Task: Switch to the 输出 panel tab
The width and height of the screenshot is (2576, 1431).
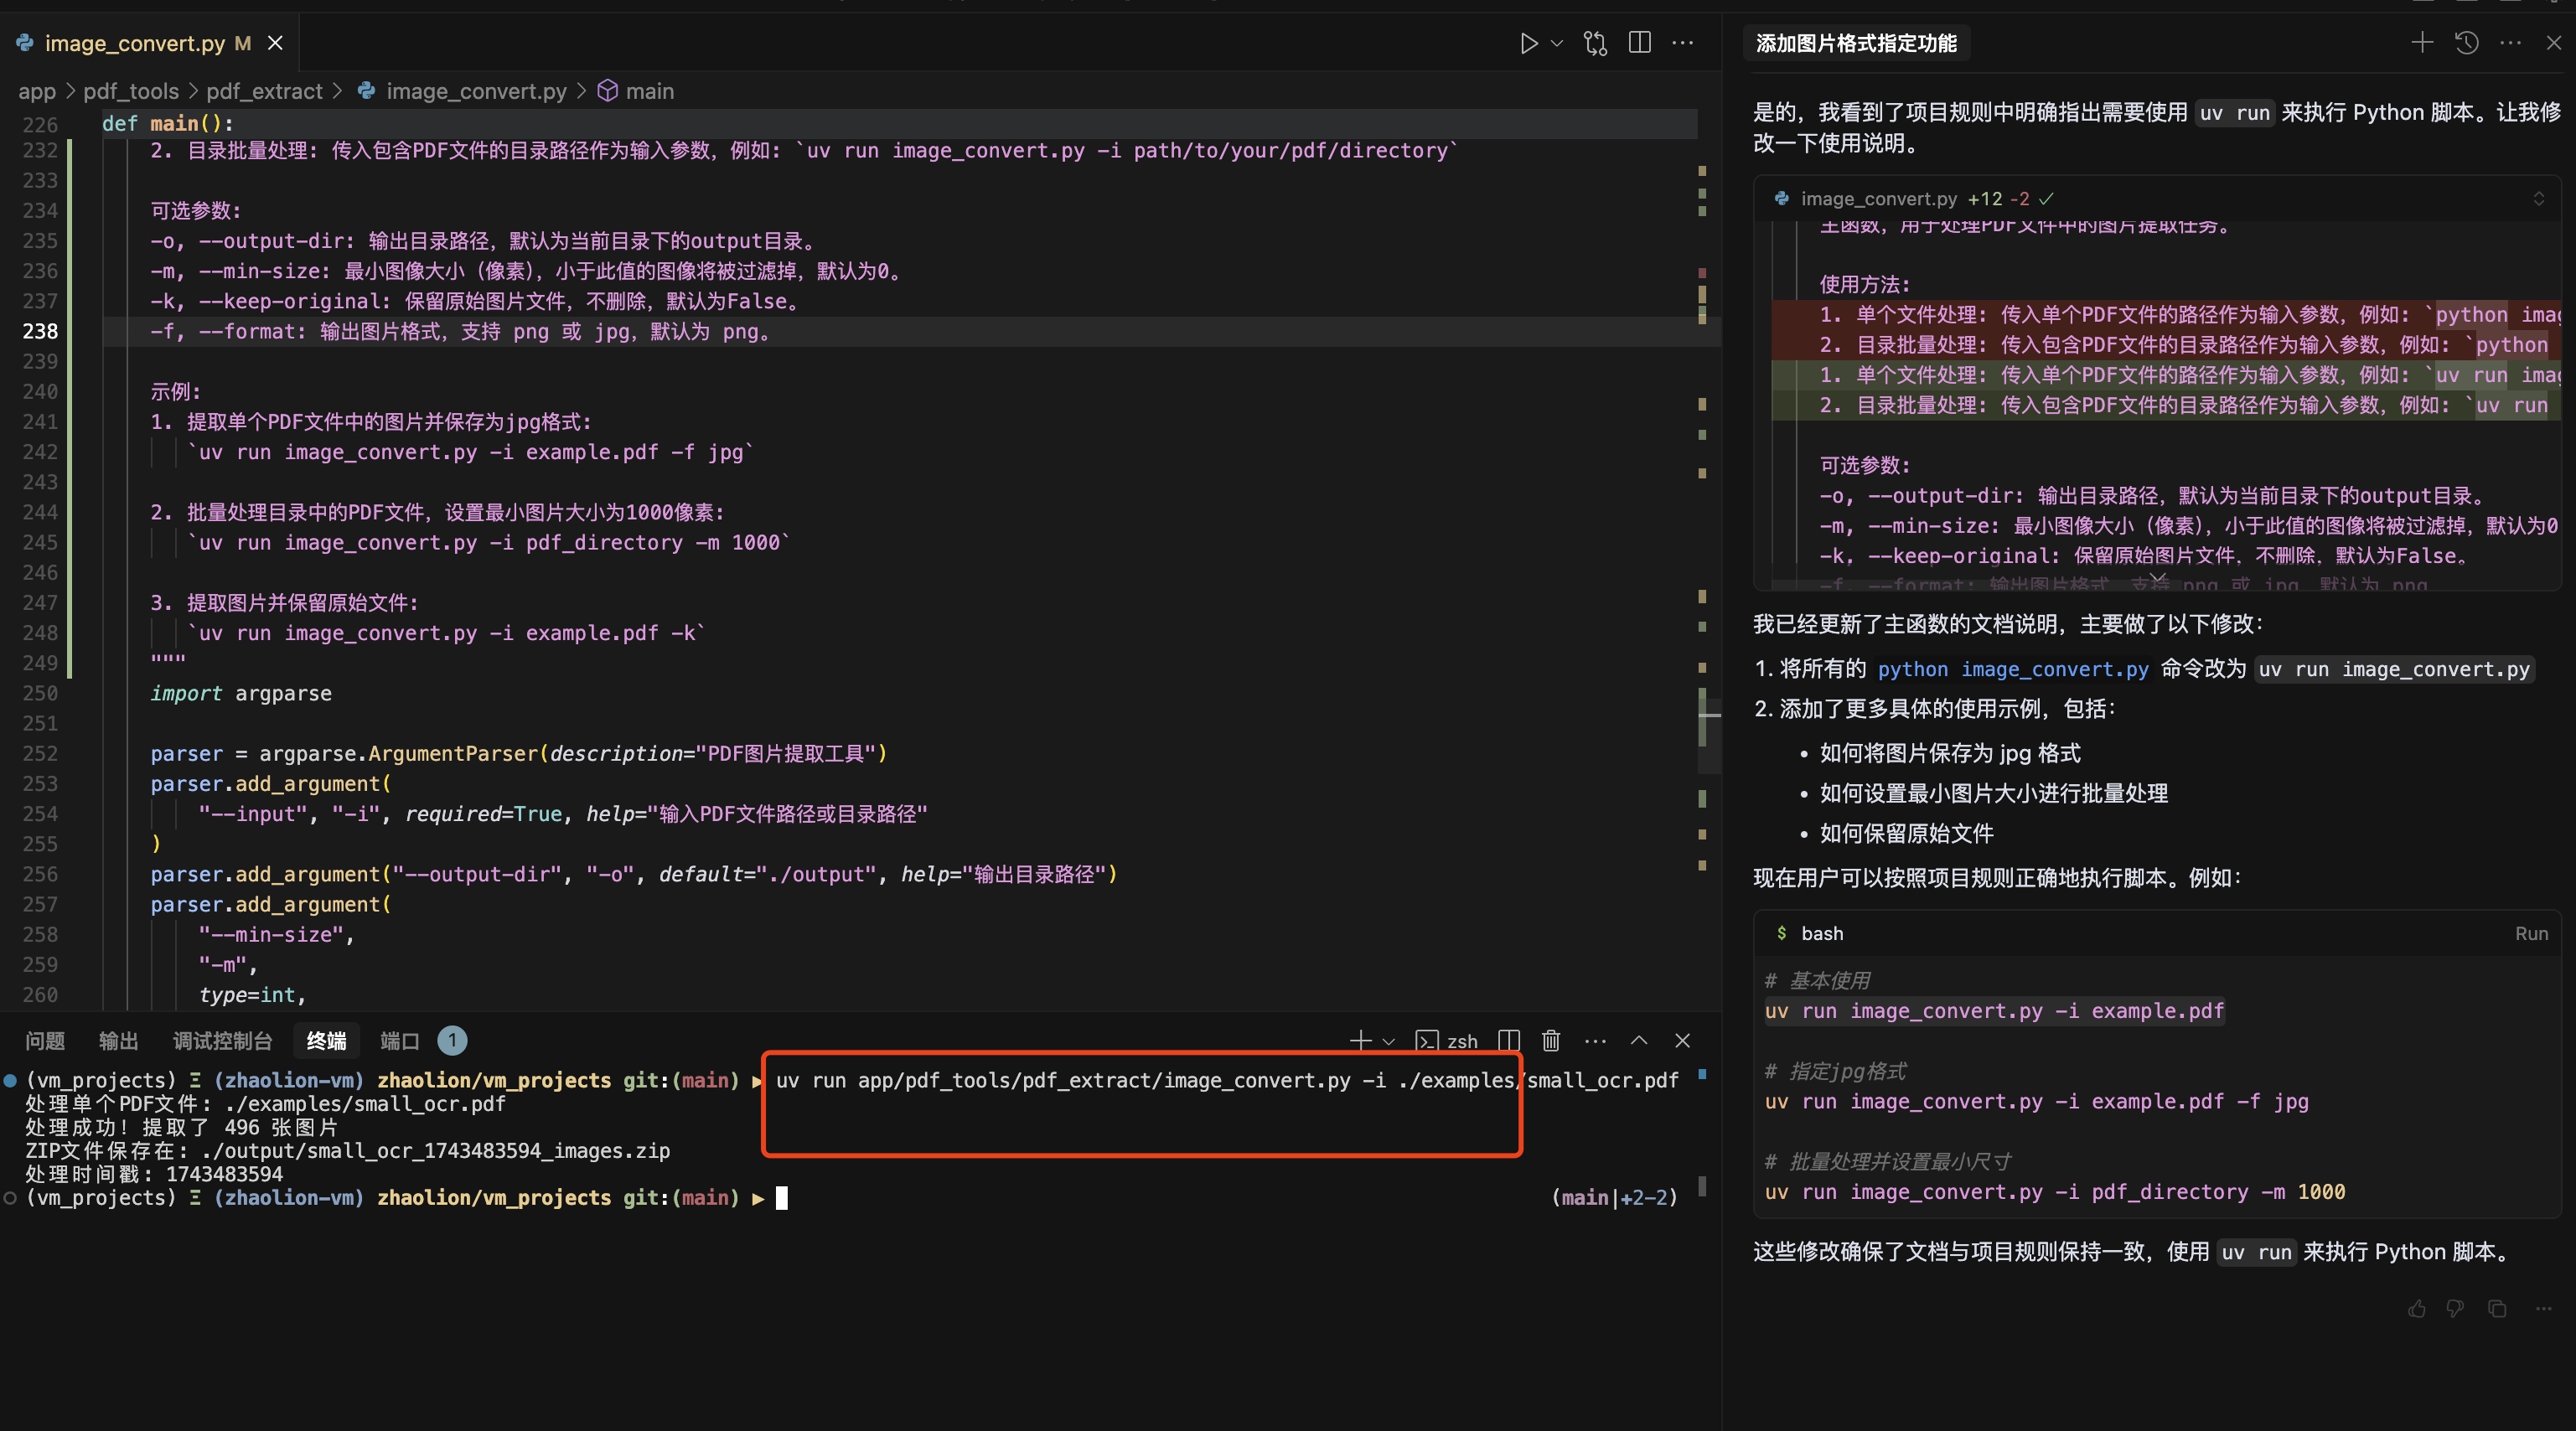Action: pos(118,1041)
